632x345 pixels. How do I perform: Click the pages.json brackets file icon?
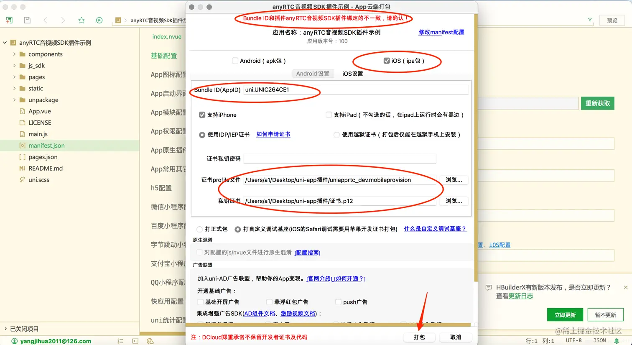(23, 157)
